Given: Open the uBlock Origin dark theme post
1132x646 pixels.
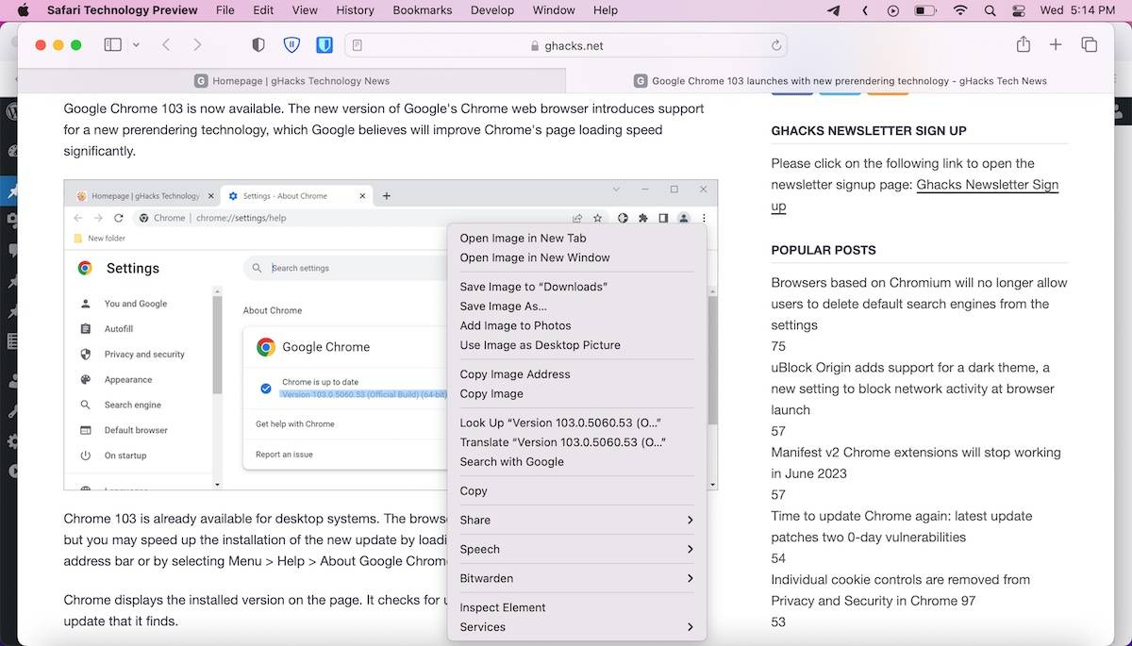Looking at the screenshot, I should 910,389.
